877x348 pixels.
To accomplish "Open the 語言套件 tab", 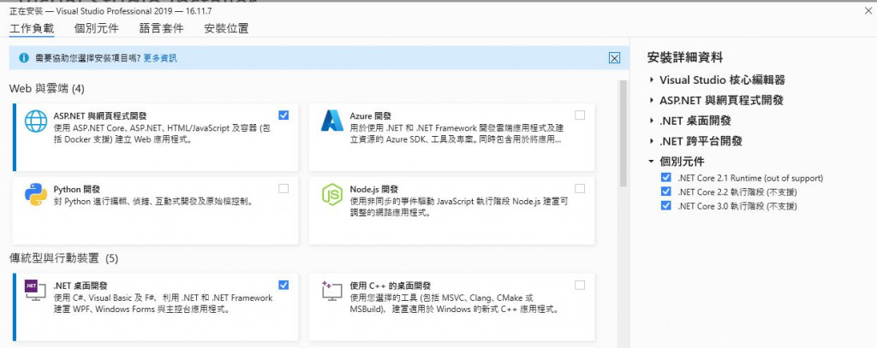I will pos(161,28).
